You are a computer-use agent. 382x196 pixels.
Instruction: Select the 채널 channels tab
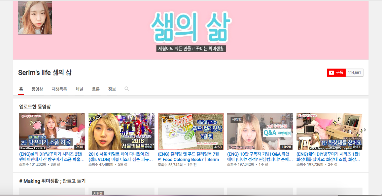[79, 89]
